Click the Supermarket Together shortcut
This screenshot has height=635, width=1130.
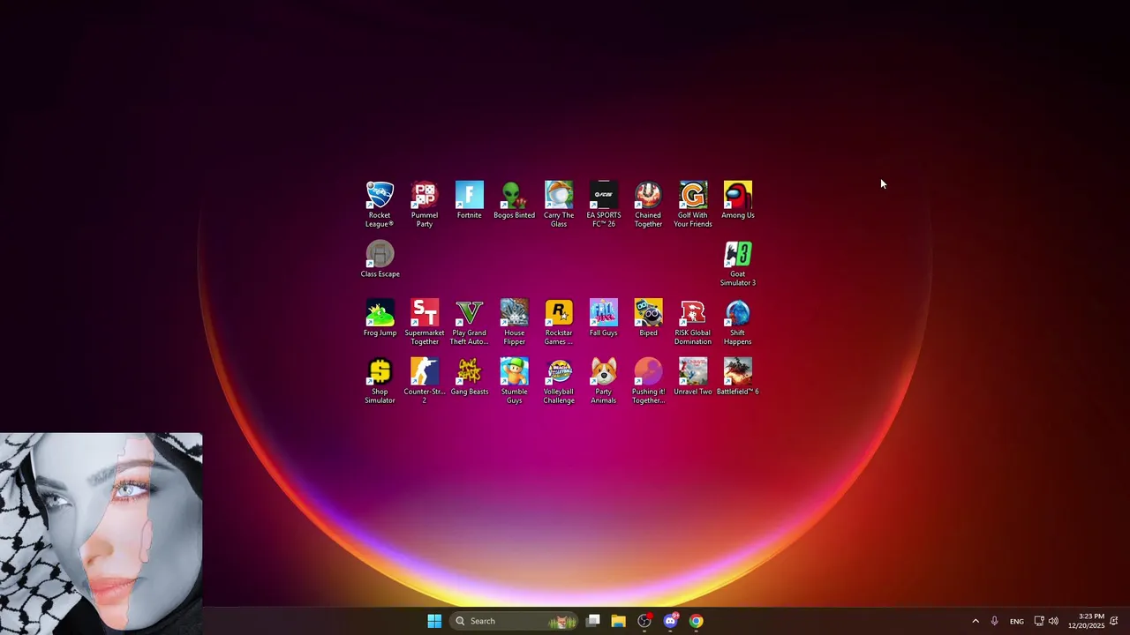click(x=425, y=322)
